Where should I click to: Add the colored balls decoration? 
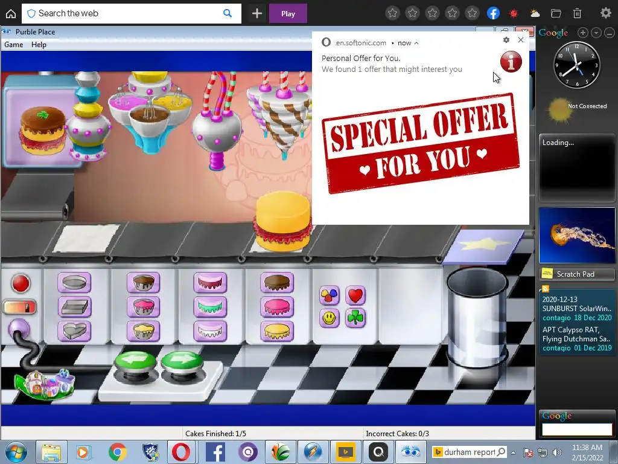(x=329, y=295)
